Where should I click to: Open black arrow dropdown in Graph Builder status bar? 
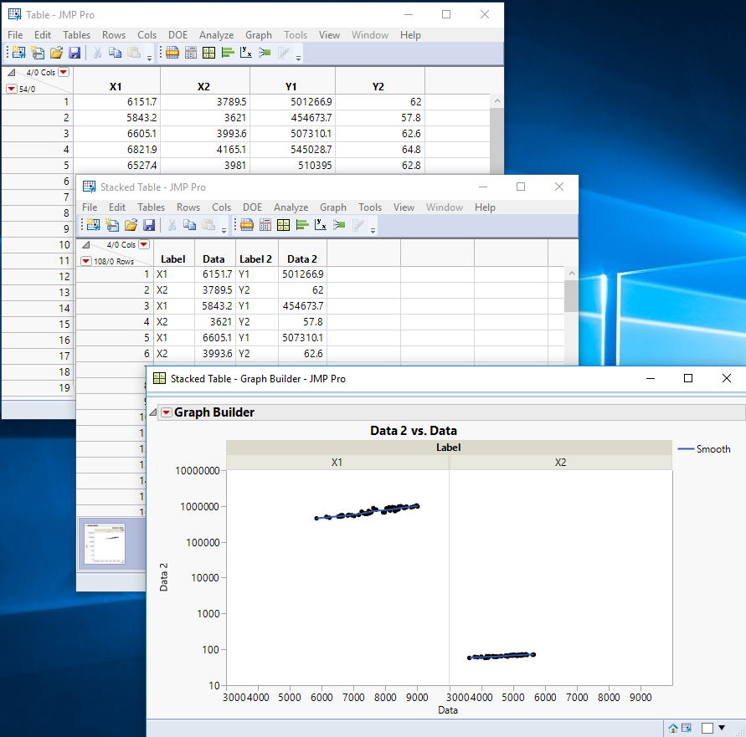coord(722,728)
